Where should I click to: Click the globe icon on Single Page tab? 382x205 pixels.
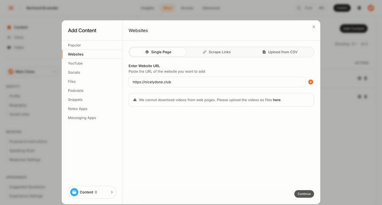pyautogui.click(x=147, y=52)
